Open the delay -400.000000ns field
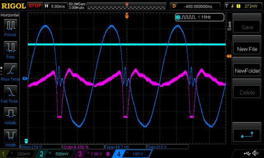 coord(195,7)
